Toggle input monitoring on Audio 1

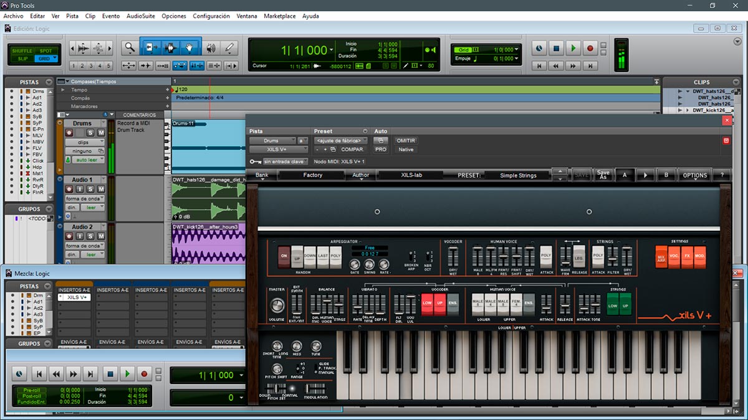pyautogui.click(x=80, y=189)
